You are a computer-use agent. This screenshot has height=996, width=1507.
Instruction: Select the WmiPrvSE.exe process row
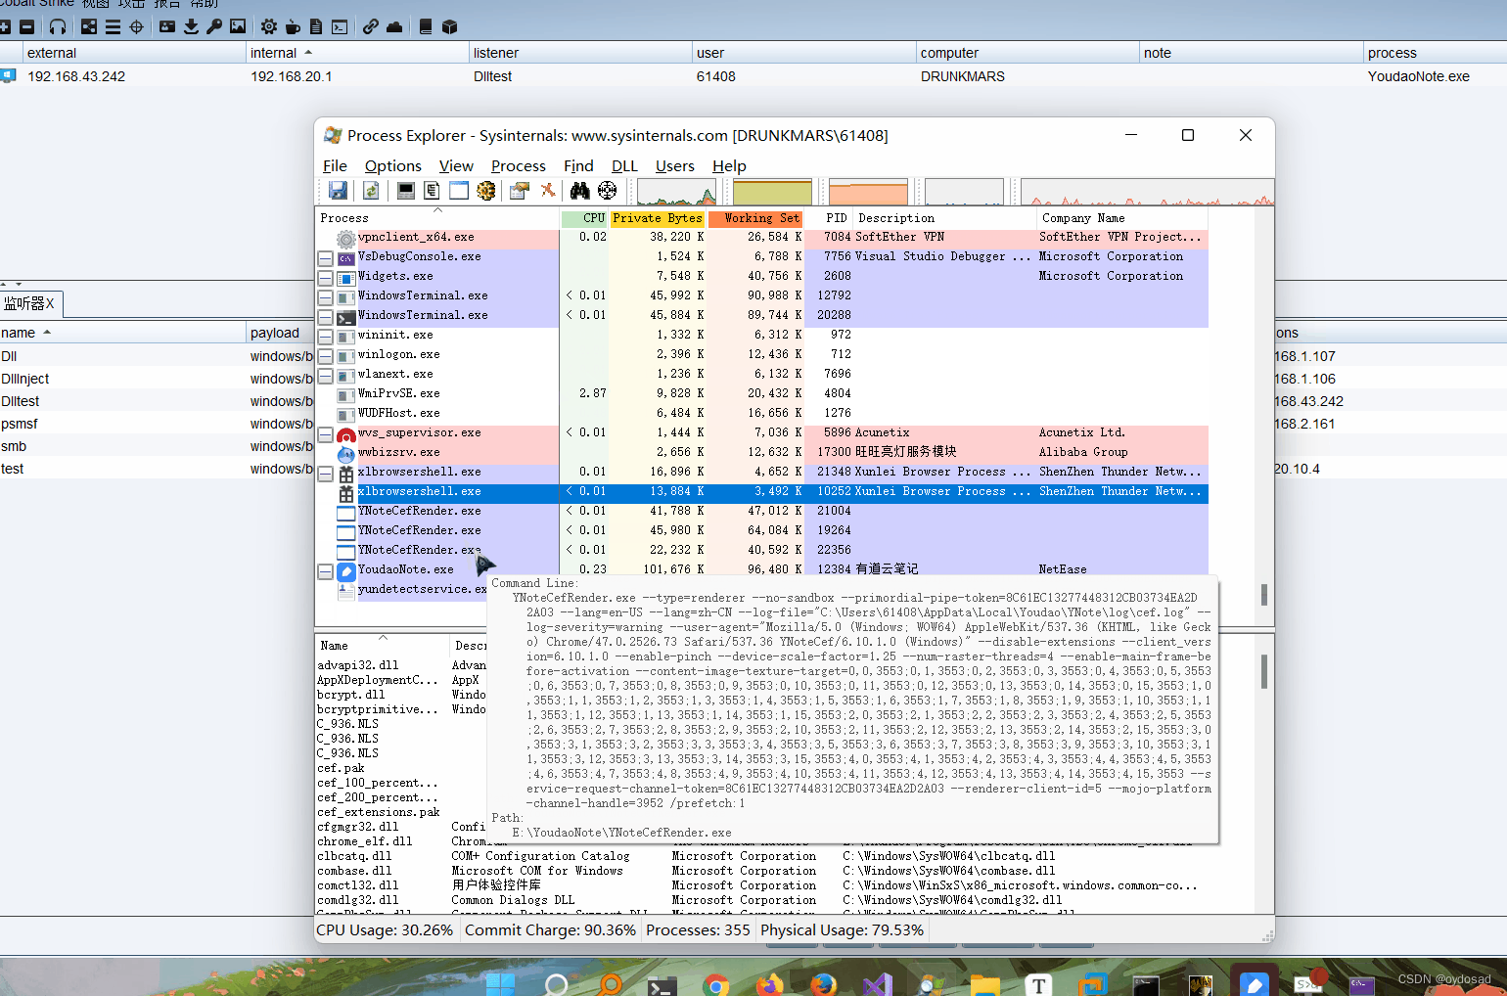pyautogui.click(x=763, y=393)
